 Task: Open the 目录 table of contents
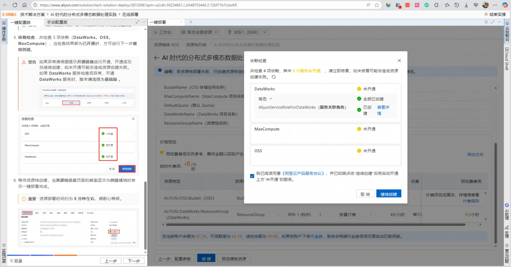click(x=16, y=261)
